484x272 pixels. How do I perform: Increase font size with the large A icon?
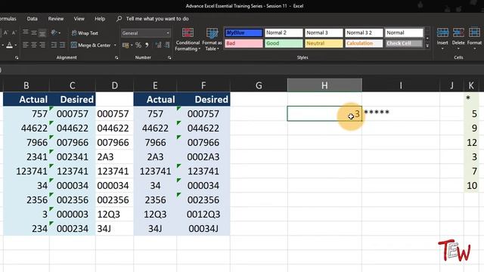click(5, 32)
